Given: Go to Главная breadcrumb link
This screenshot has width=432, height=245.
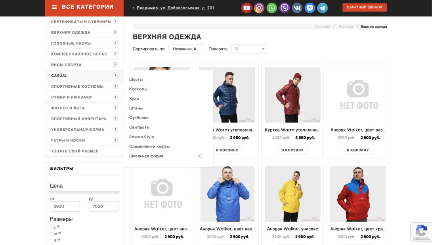Looking at the screenshot, I should pyautogui.click(x=322, y=26).
